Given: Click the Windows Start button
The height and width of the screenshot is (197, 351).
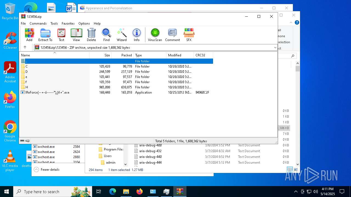Looking at the screenshot, I should pos(7,192).
